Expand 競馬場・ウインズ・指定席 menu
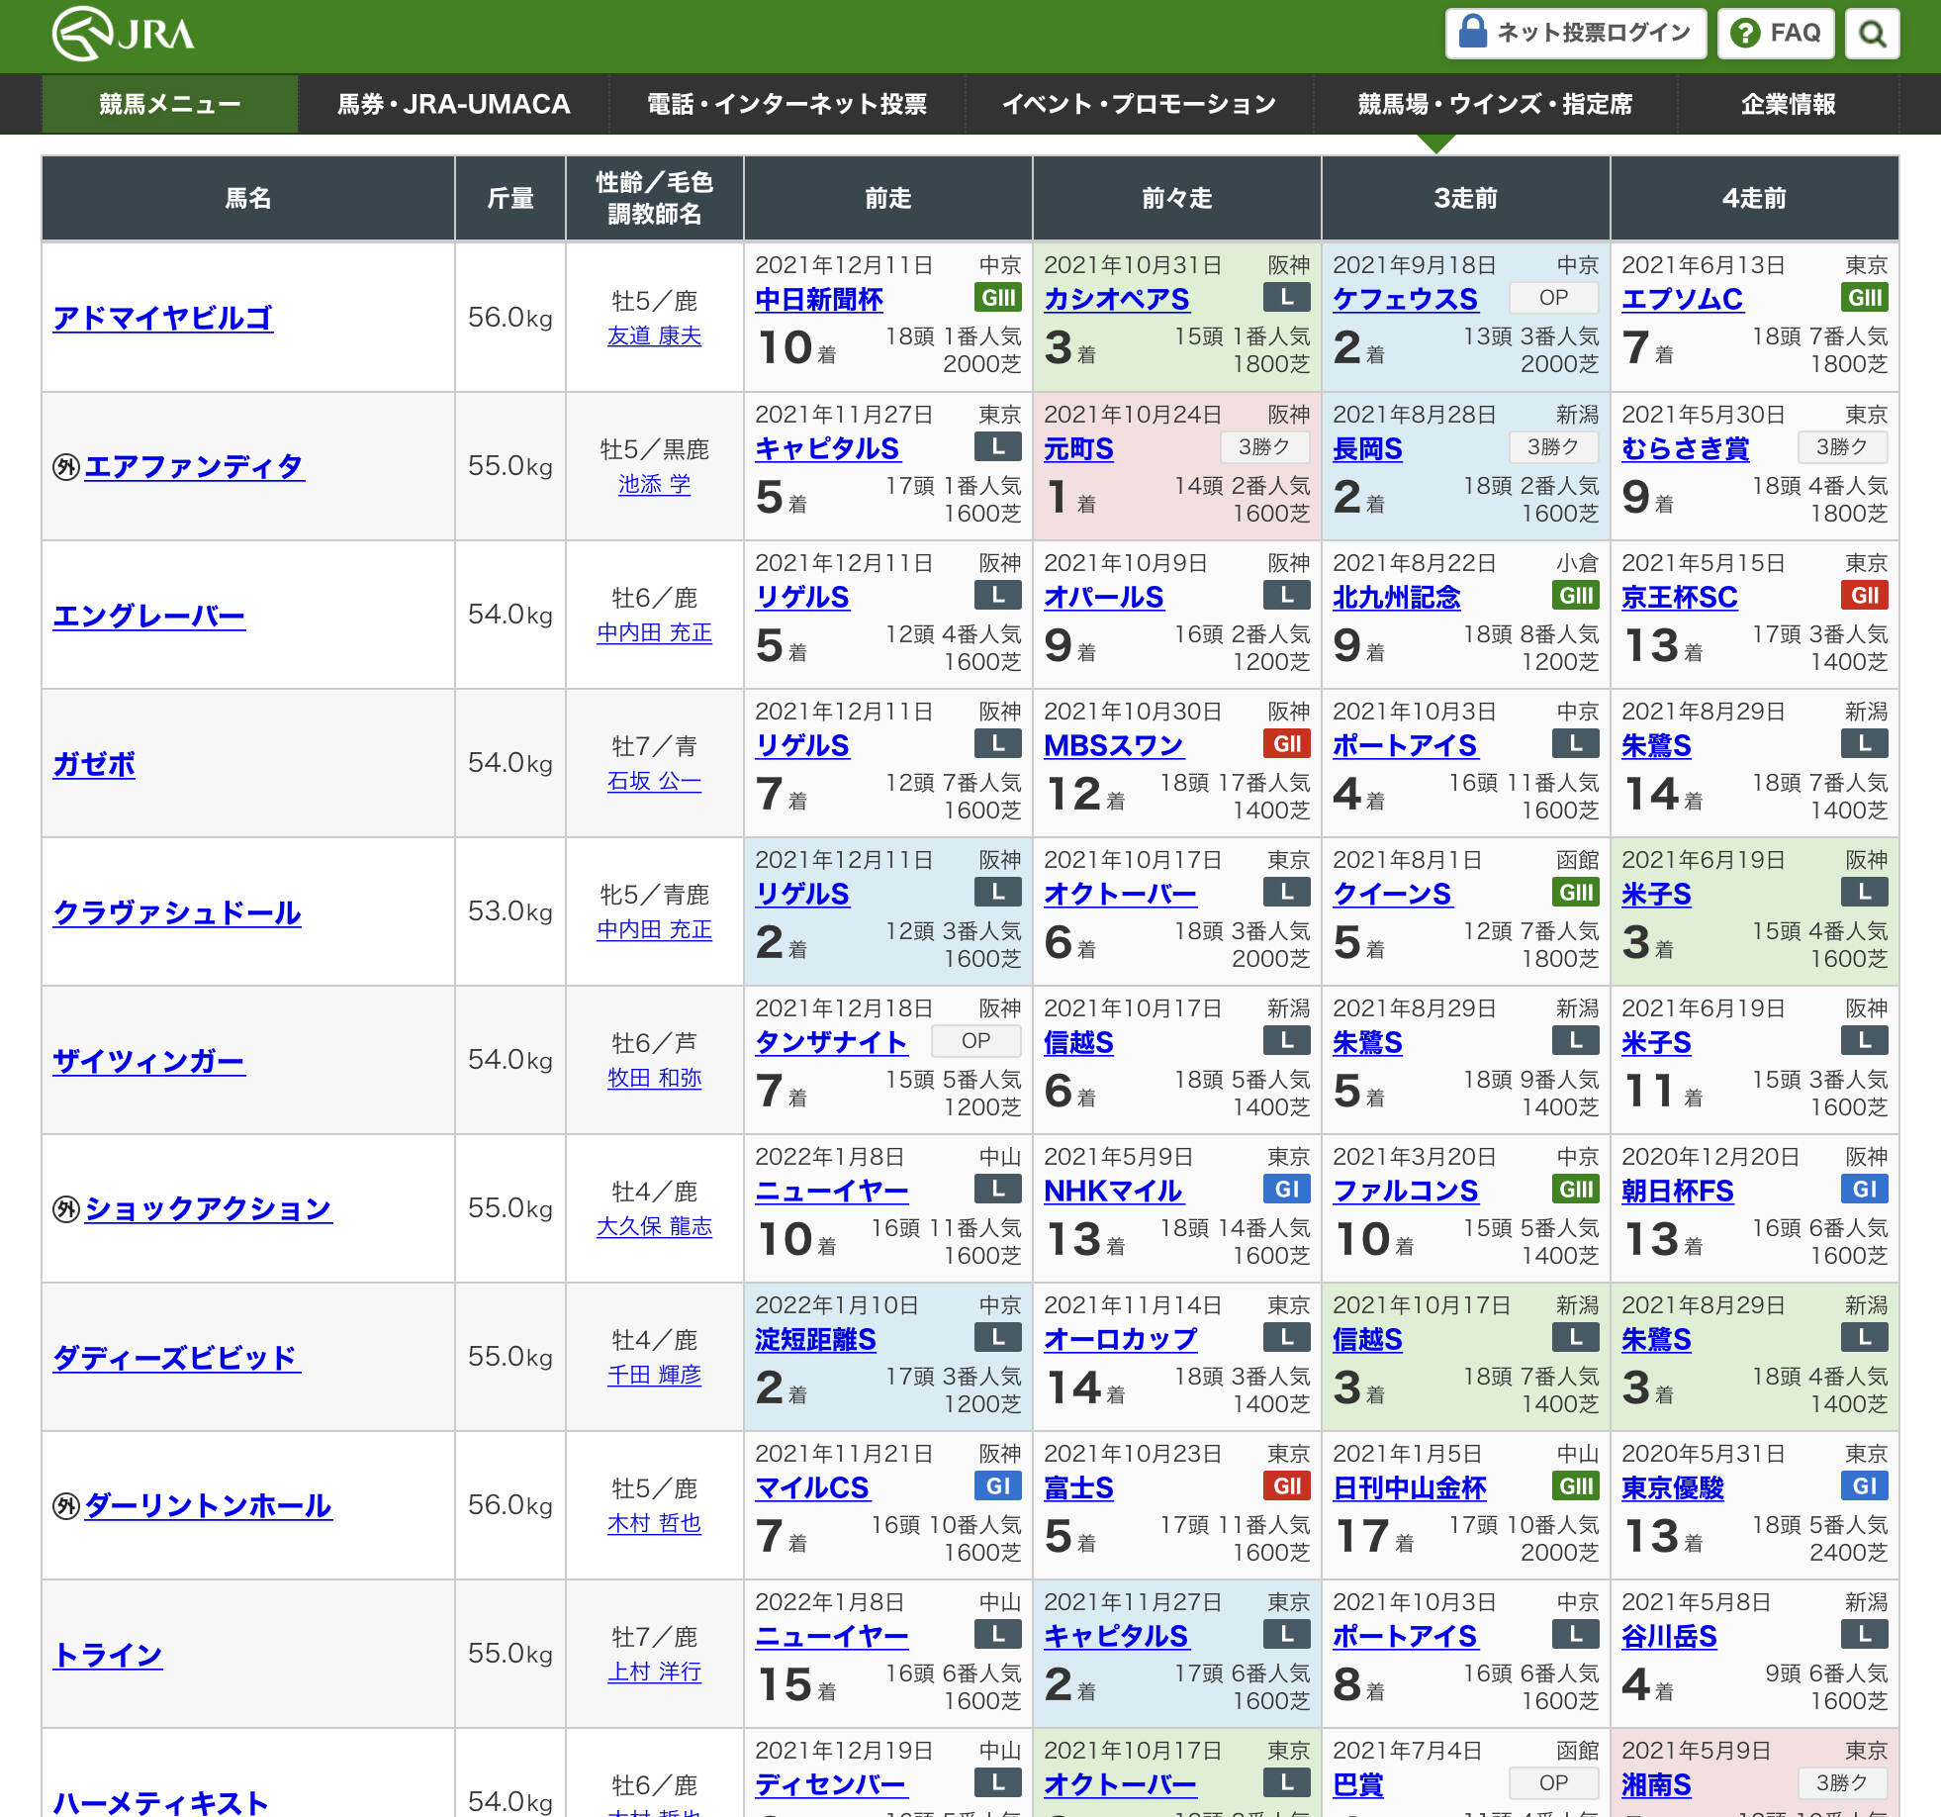This screenshot has width=1941, height=1817. pos(1494,104)
